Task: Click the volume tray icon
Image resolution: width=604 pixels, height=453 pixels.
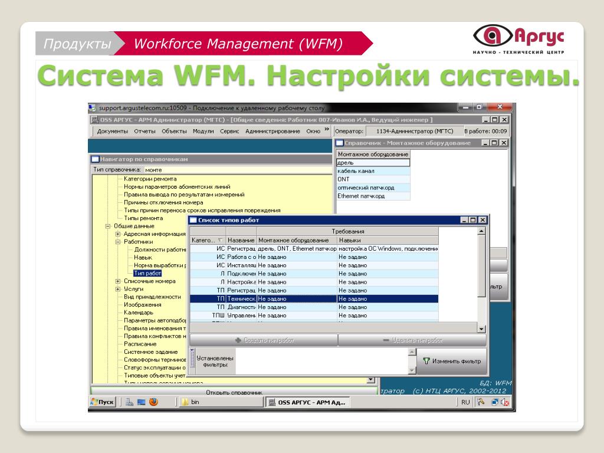Action: pos(505,402)
